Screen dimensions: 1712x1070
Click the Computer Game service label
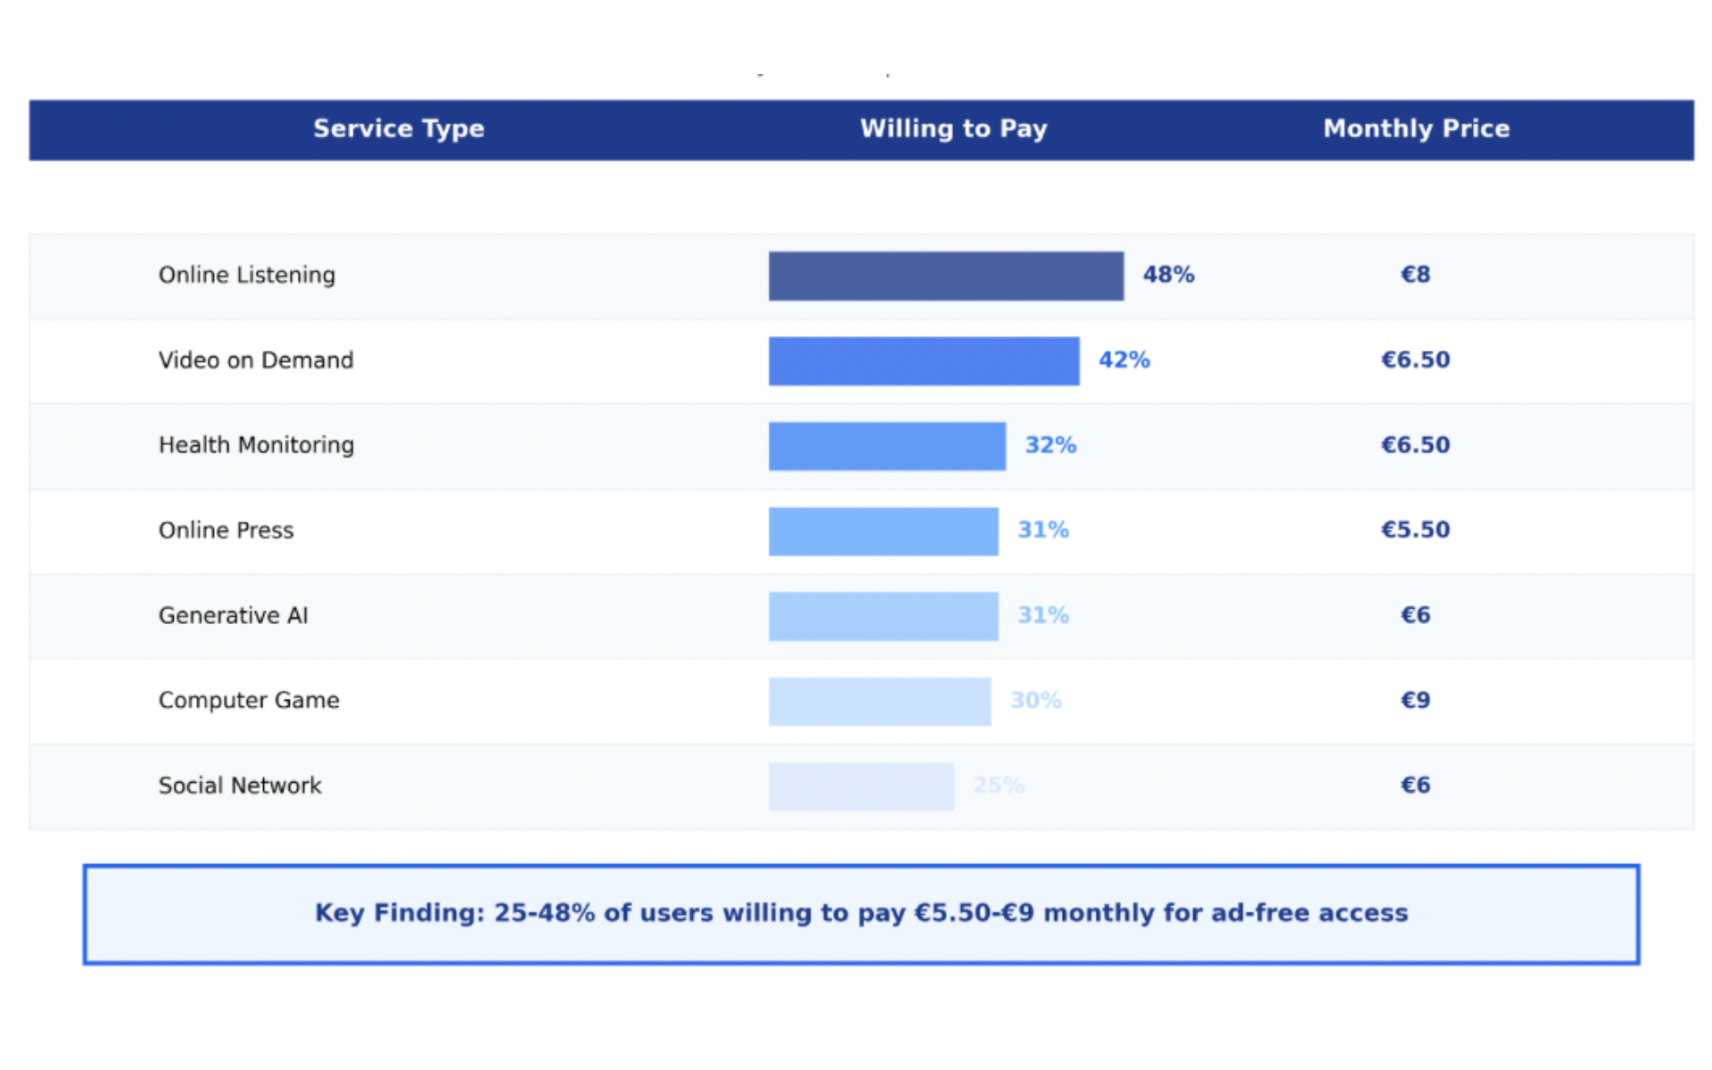coord(249,701)
